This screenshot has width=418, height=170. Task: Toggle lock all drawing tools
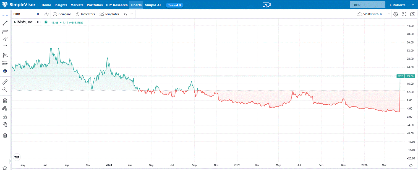[x=5, y=117]
